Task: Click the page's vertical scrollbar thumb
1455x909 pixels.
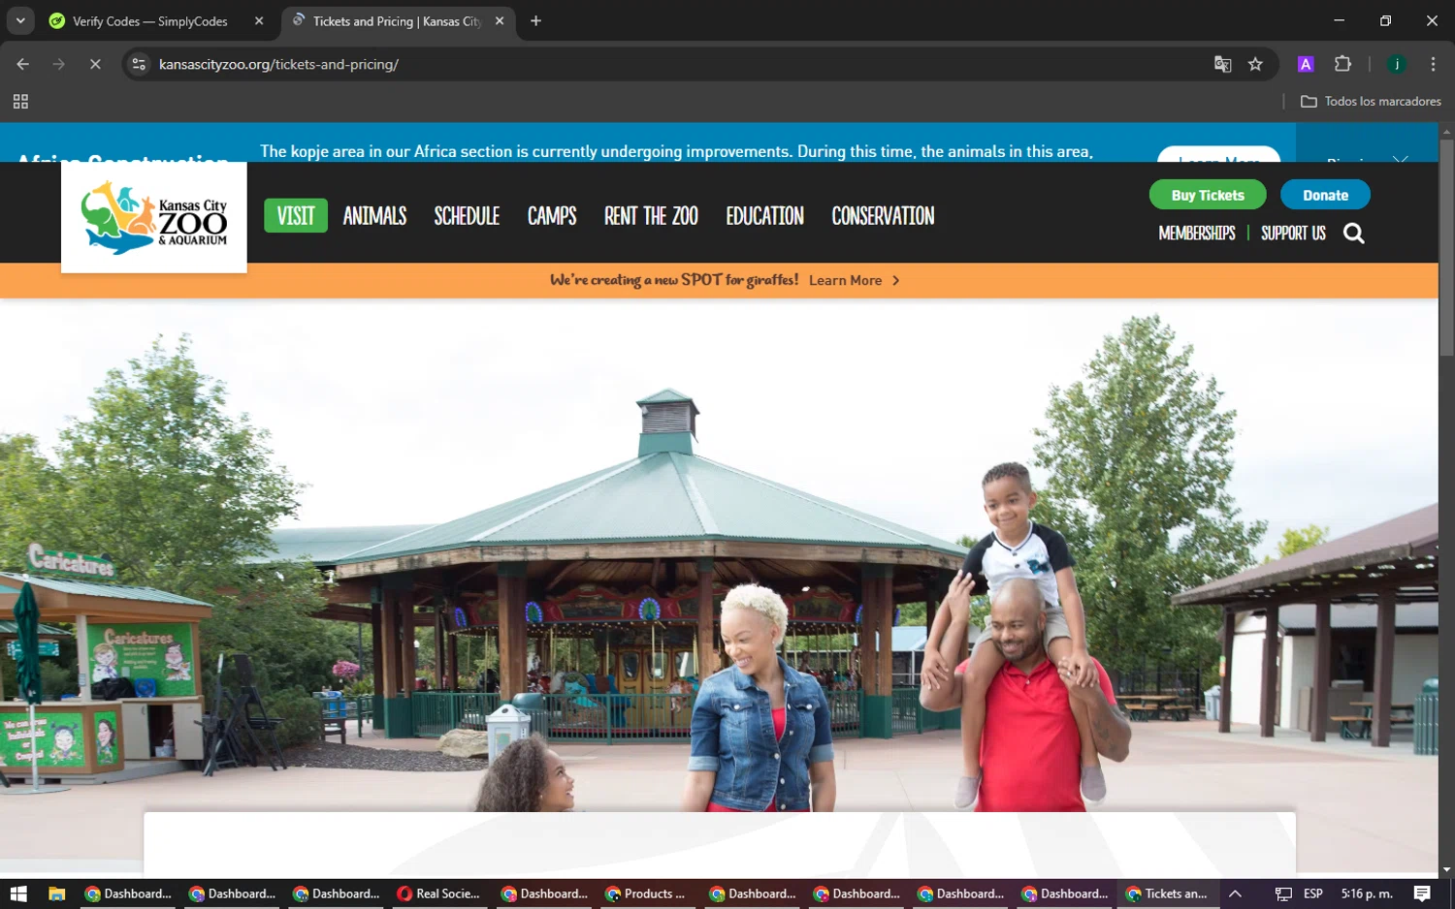Action: [x=1446, y=247]
